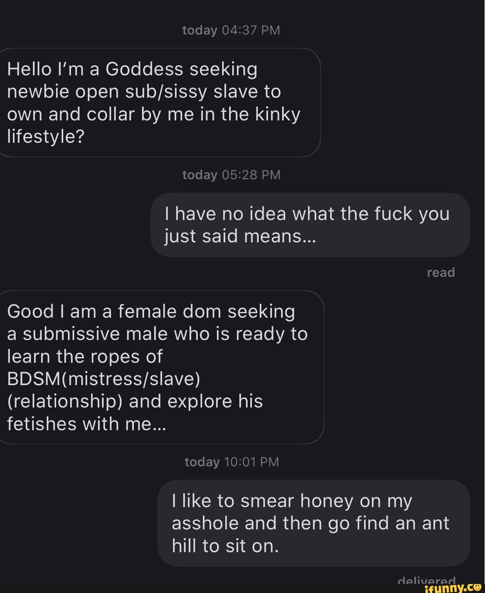Tap the 'Good I am a female dom' message

coord(162,367)
